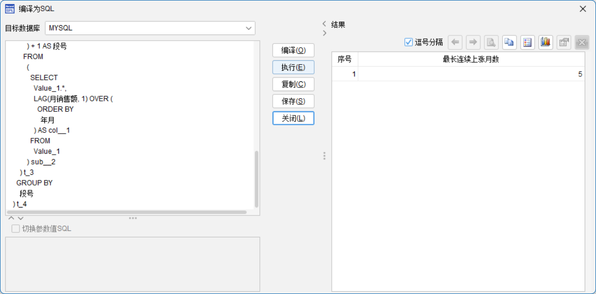596x294 pixels.
Task: Click the 关闭(L) button
Action: click(x=294, y=118)
